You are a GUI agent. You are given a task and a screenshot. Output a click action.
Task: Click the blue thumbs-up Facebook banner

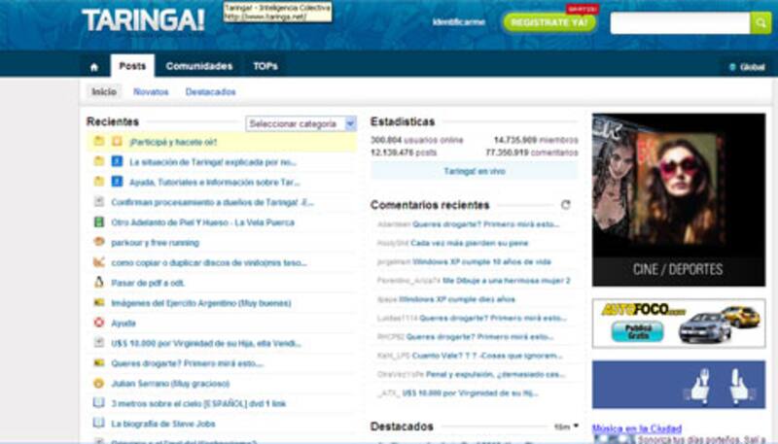pos(678,385)
